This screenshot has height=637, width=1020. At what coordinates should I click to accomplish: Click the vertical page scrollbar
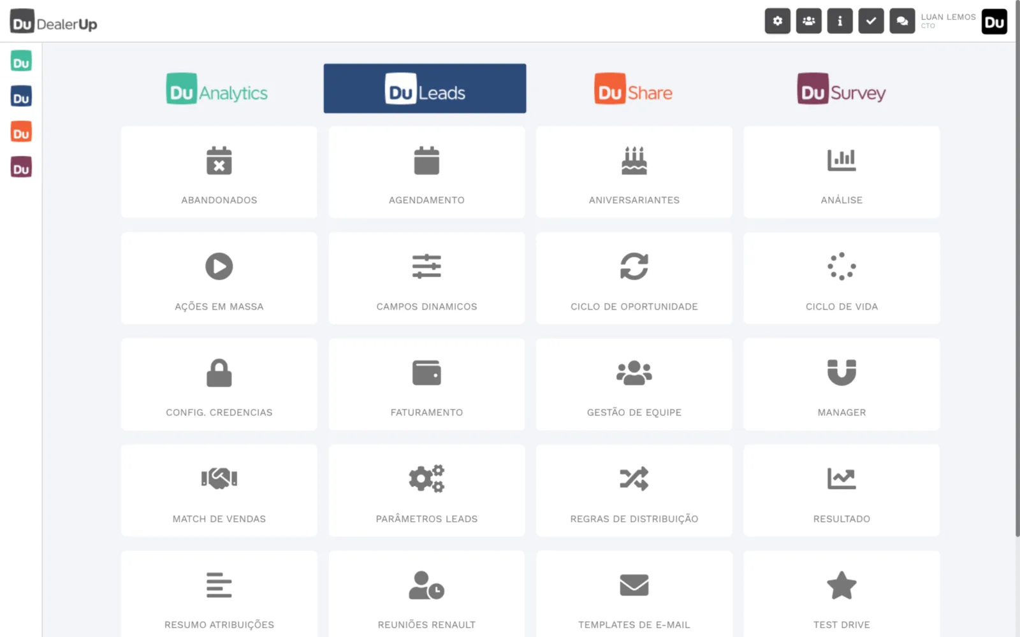point(1017,268)
